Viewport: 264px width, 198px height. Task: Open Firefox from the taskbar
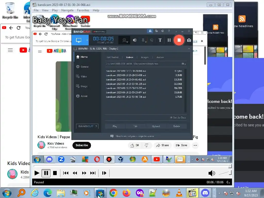pos(126,193)
